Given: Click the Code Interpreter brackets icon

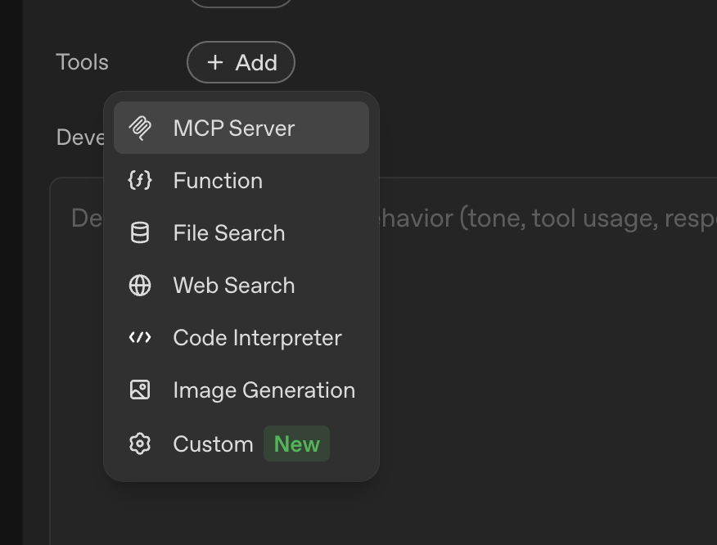Looking at the screenshot, I should 140,338.
